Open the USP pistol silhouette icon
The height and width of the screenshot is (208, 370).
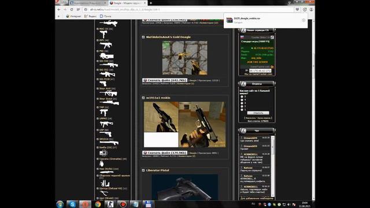click(105, 134)
